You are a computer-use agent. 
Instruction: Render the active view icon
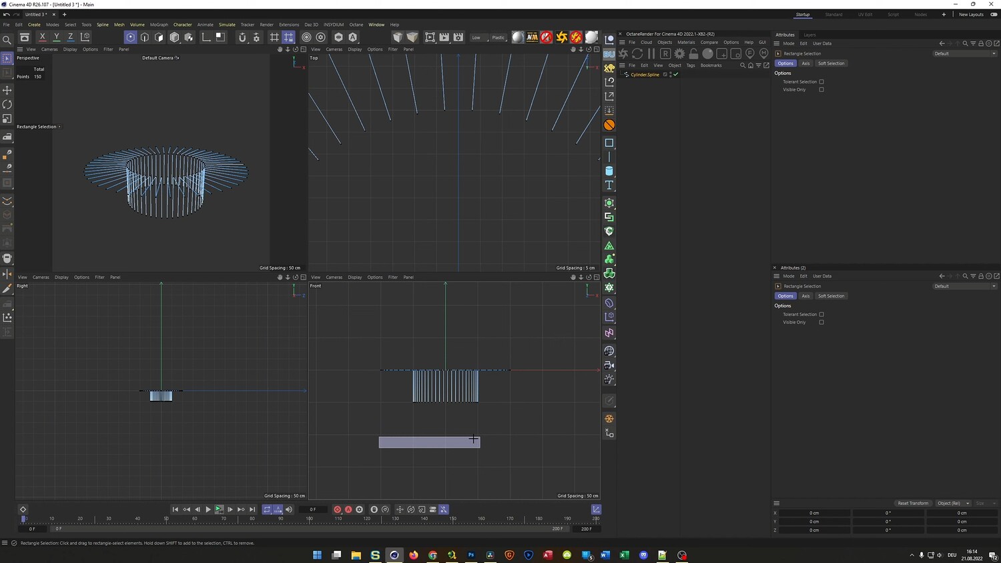(430, 37)
